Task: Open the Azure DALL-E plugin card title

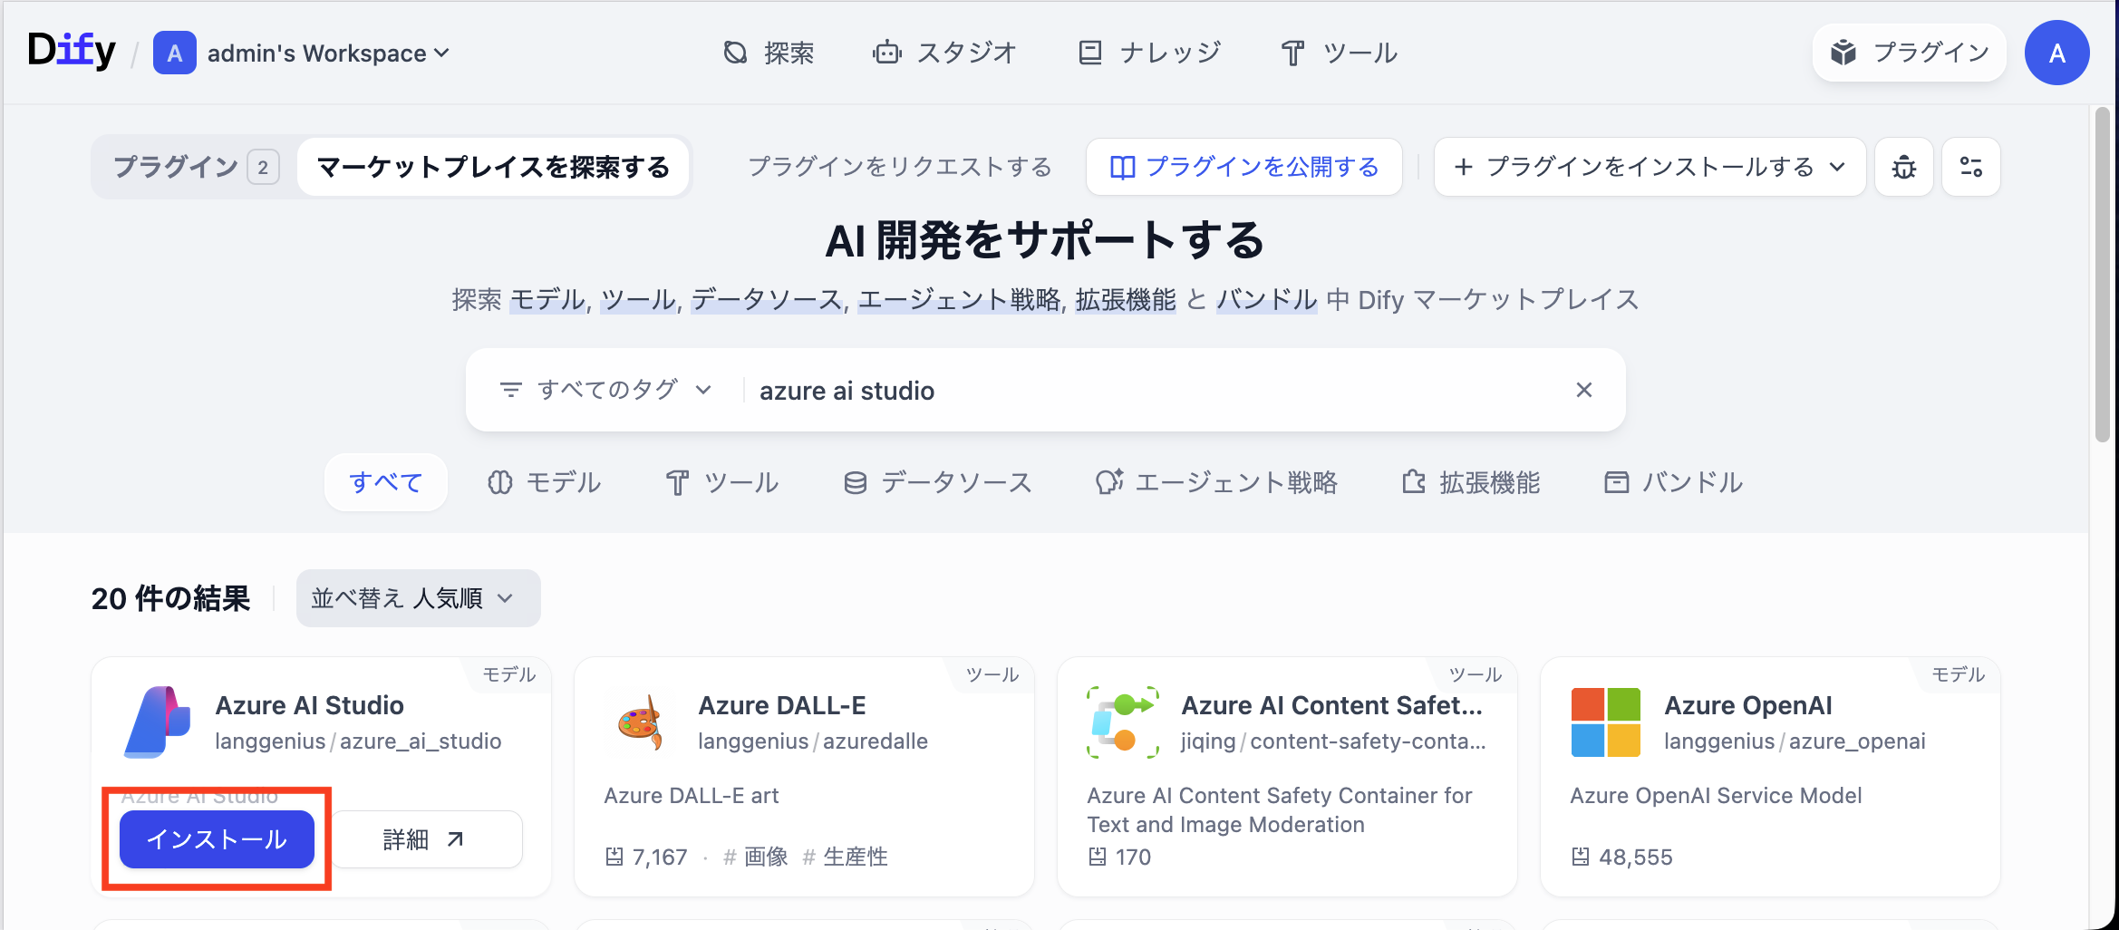Action: [x=782, y=705]
